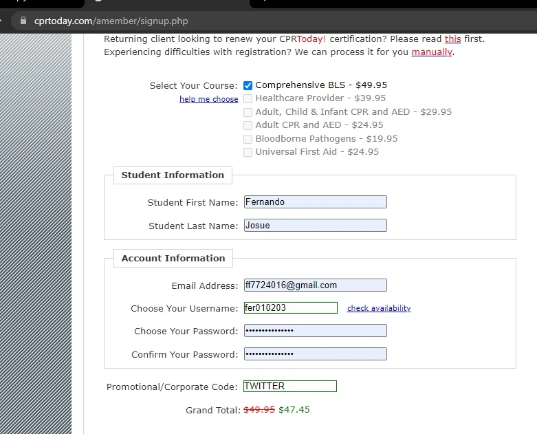Click the discounted total $47.45
This screenshot has height=434, width=537.
coord(294,410)
